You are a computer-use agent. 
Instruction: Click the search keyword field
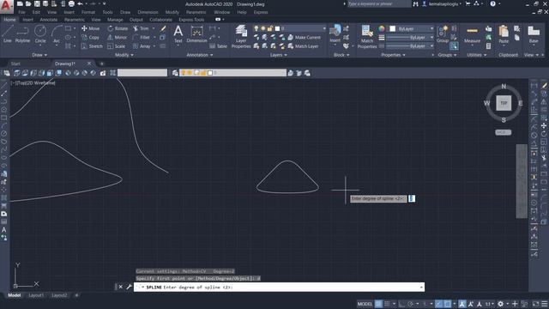(x=378, y=3)
